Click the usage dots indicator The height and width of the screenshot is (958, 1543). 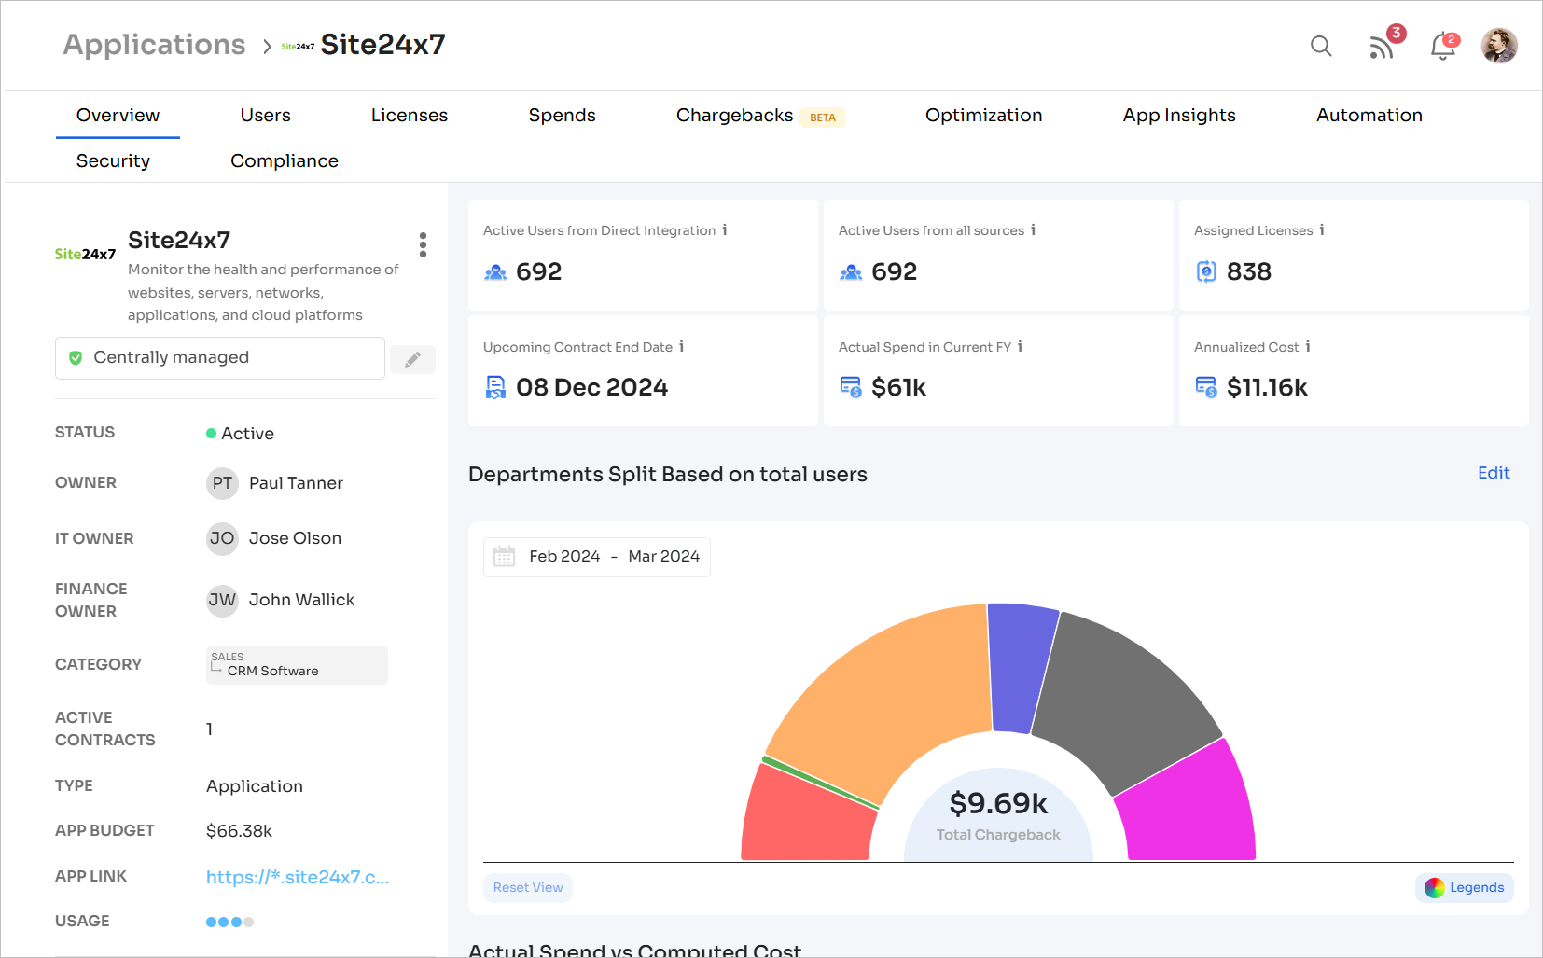[229, 922]
